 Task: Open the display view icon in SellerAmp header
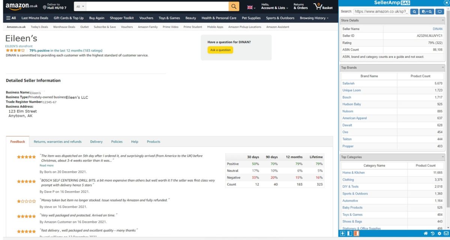click(x=439, y=11)
